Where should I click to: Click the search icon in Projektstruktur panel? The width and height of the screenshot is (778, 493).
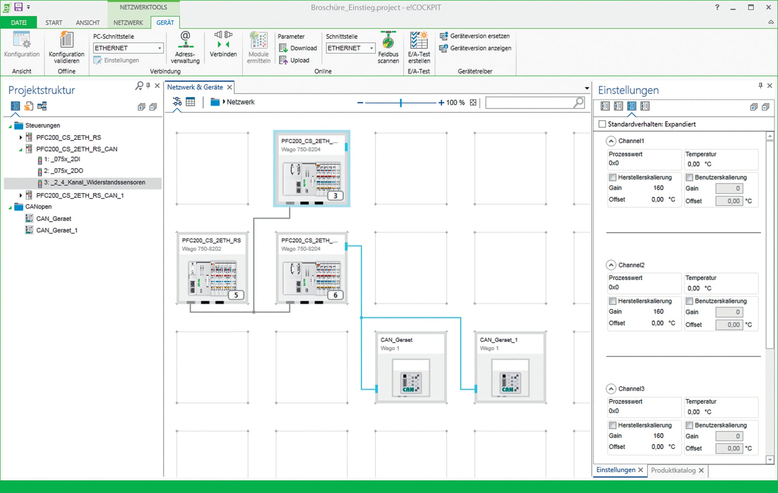tap(139, 86)
